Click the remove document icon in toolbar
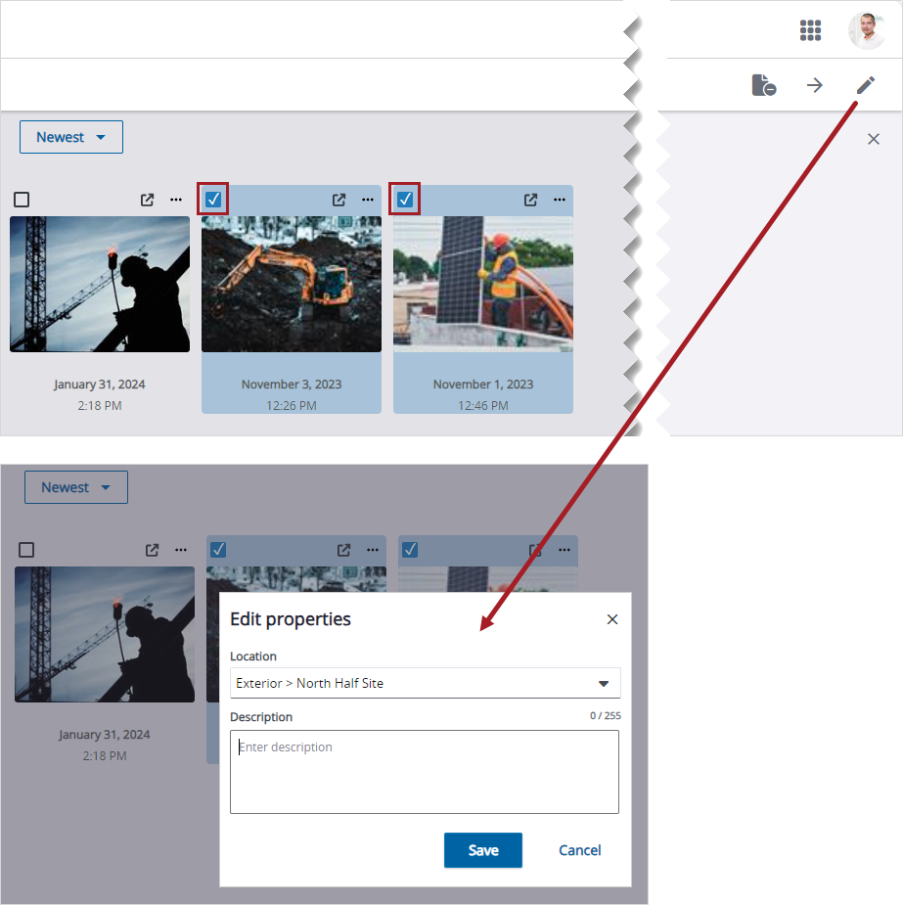The image size is (903, 905). (764, 85)
